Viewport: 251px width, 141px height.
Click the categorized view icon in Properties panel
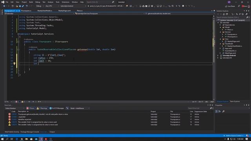click(216, 111)
